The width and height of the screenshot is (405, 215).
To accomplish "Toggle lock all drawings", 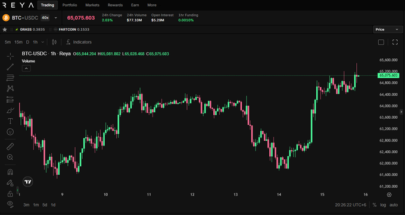I will (10, 194).
